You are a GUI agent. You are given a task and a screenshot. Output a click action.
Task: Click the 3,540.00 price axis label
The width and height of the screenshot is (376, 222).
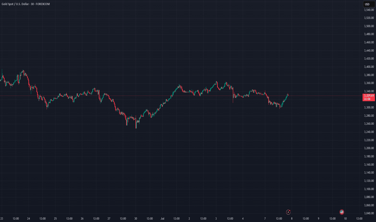pos(369,10)
